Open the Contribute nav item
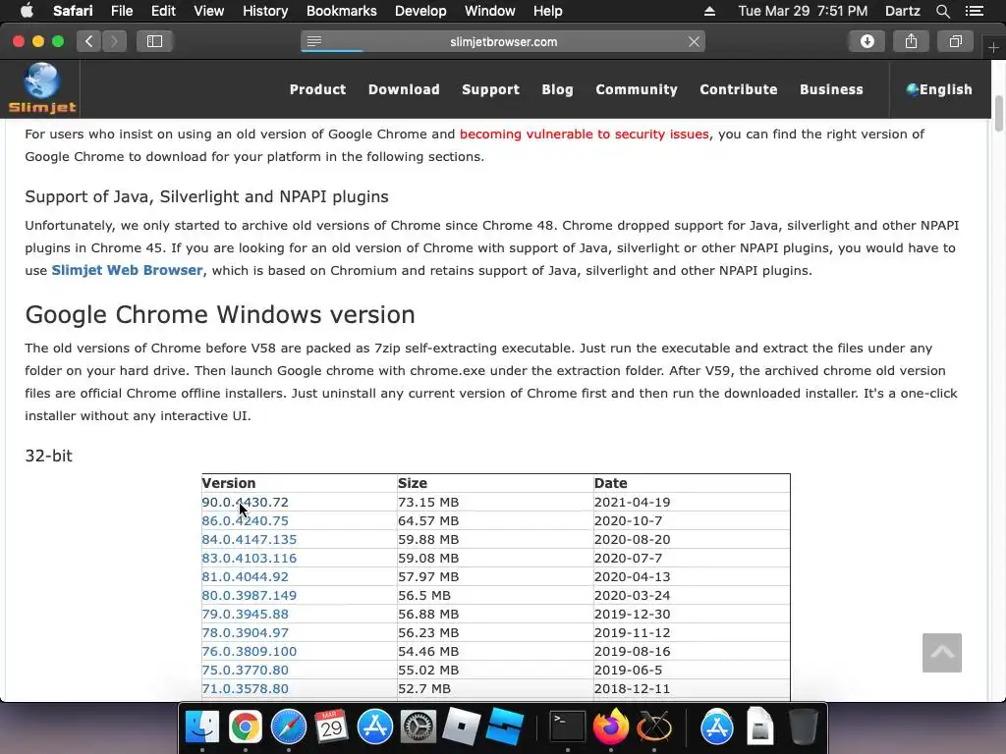Image resolution: width=1006 pixels, height=754 pixels. 739,89
